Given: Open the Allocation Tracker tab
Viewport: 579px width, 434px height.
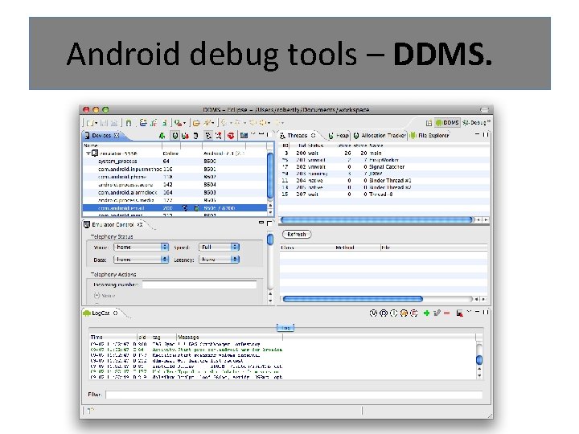Looking at the screenshot, I should (x=380, y=136).
